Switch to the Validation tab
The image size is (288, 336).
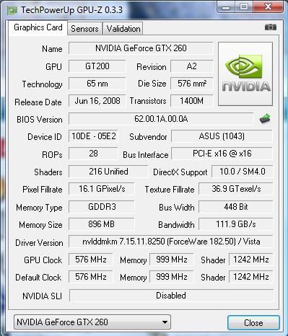[x=123, y=29]
